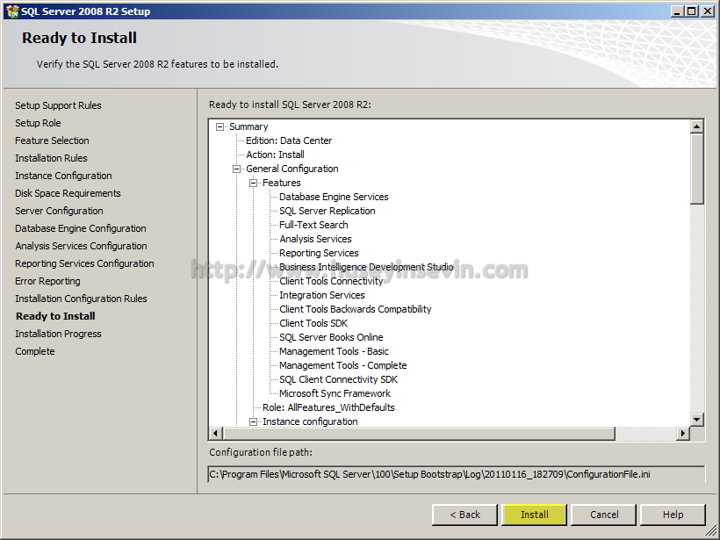Viewport: 720px width, 540px height.
Task: Minimize the SQL Server Setup window
Action: pos(677,11)
